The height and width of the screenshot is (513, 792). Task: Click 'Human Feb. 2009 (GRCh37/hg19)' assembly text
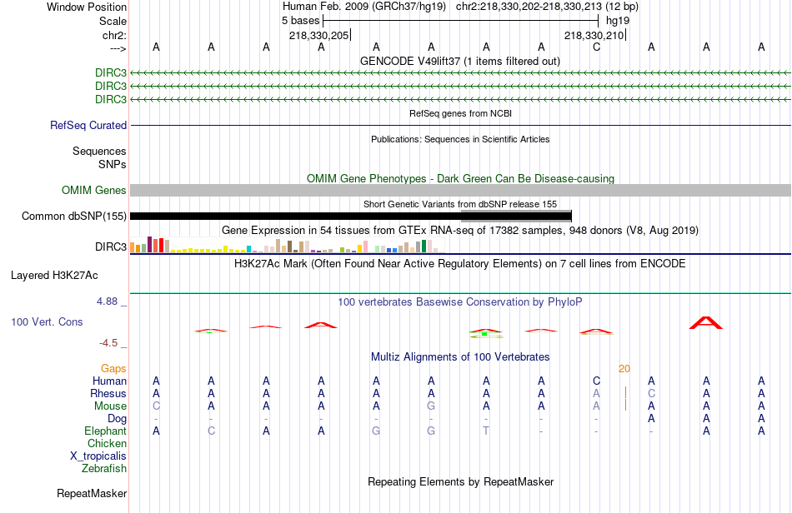pos(364,7)
